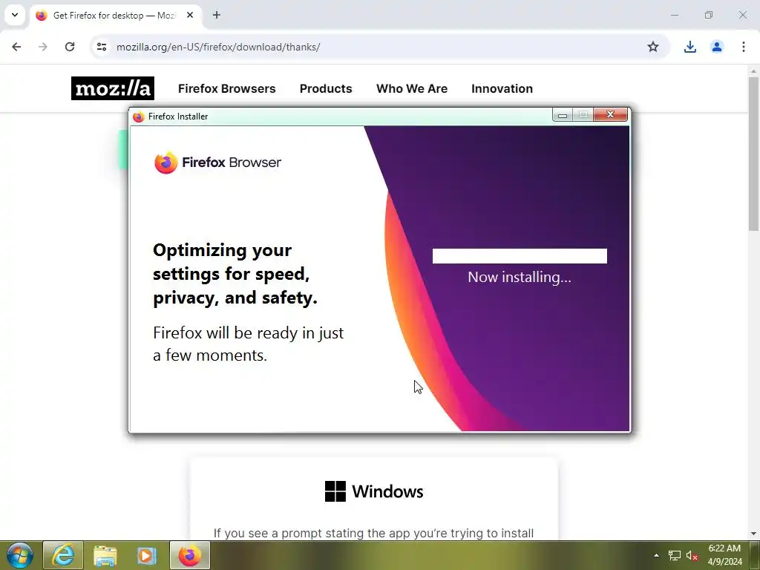Viewport: 760px width, 570px height.
Task: Open the Firefox Browsers menu
Action: click(x=227, y=89)
